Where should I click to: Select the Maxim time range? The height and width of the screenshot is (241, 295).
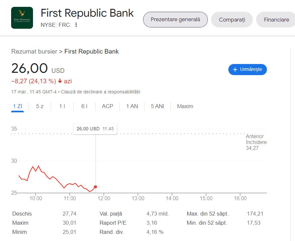click(185, 106)
